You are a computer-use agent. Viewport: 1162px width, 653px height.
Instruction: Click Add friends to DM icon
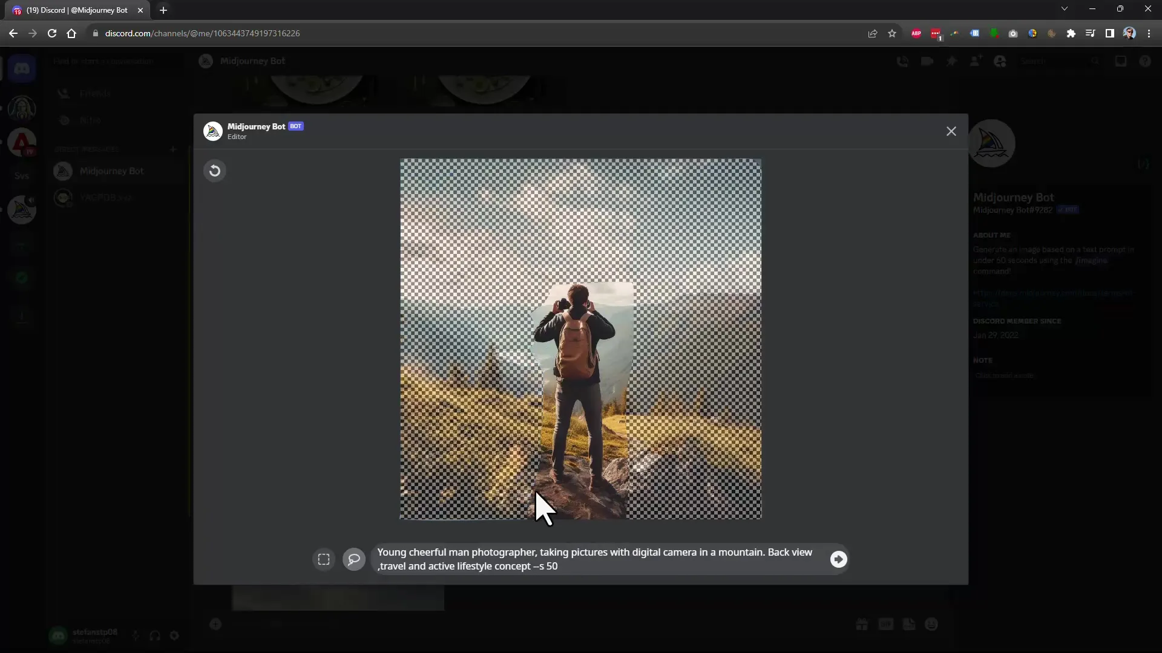coord(976,61)
